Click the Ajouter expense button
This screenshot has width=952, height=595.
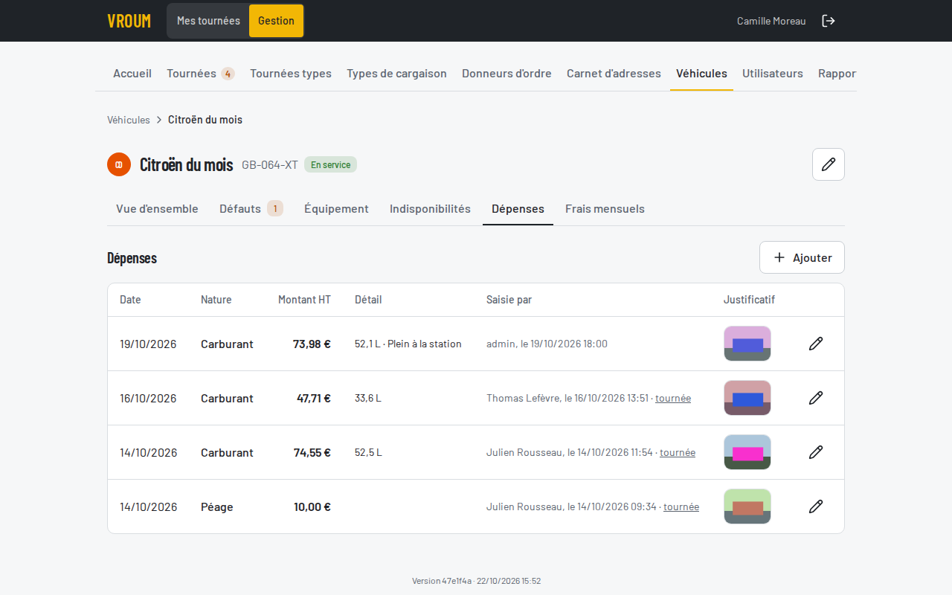802,257
